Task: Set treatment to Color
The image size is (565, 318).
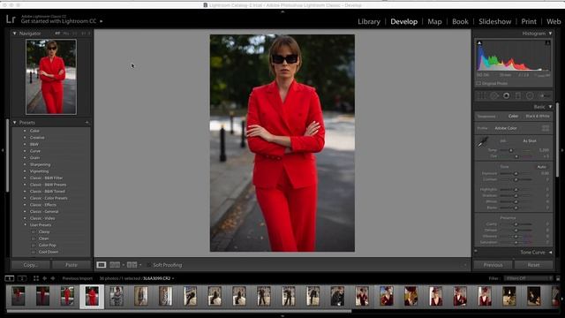Action: (x=513, y=116)
